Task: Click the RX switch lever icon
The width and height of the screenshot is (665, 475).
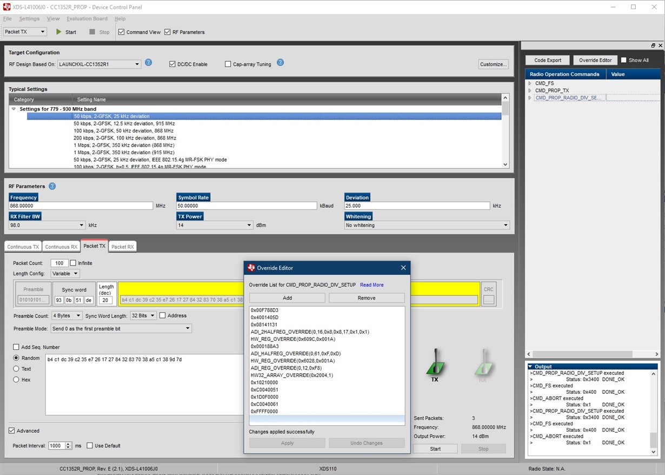Action: click(x=483, y=362)
